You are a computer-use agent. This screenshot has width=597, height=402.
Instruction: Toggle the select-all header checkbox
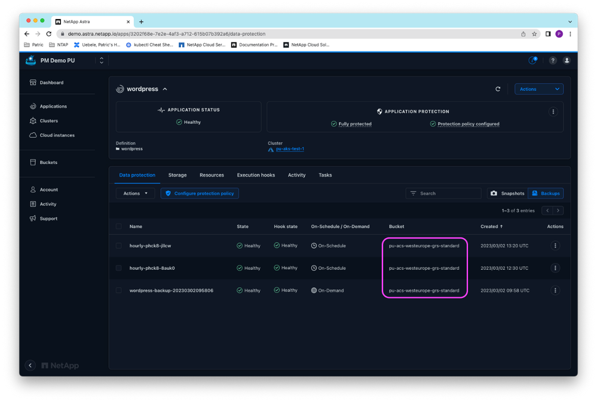tap(119, 227)
